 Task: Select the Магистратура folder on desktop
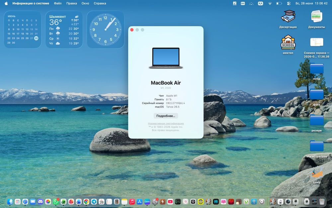[x=316, y=149]
